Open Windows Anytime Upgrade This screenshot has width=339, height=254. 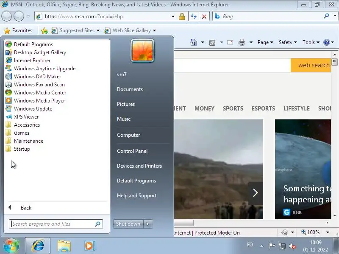[40, 68]
